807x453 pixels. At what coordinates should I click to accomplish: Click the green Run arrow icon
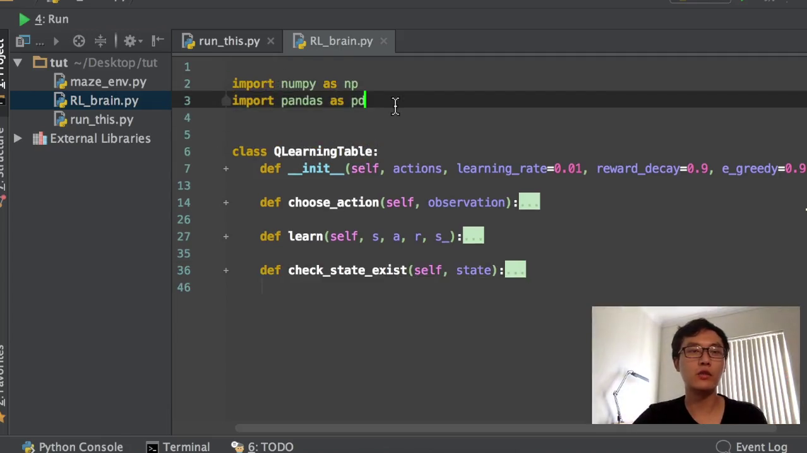click(24, 20)
